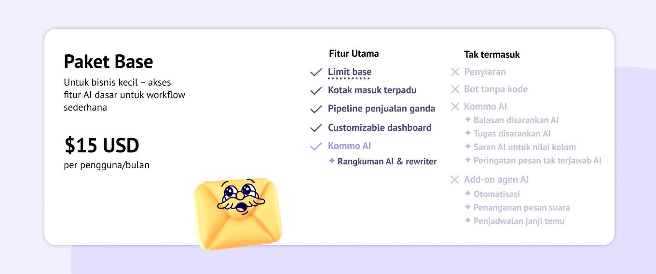Click the checkmark beside Pipeline penjualan ganda
656x274 pixels.
pyautogui.click(x=316, y=109)
